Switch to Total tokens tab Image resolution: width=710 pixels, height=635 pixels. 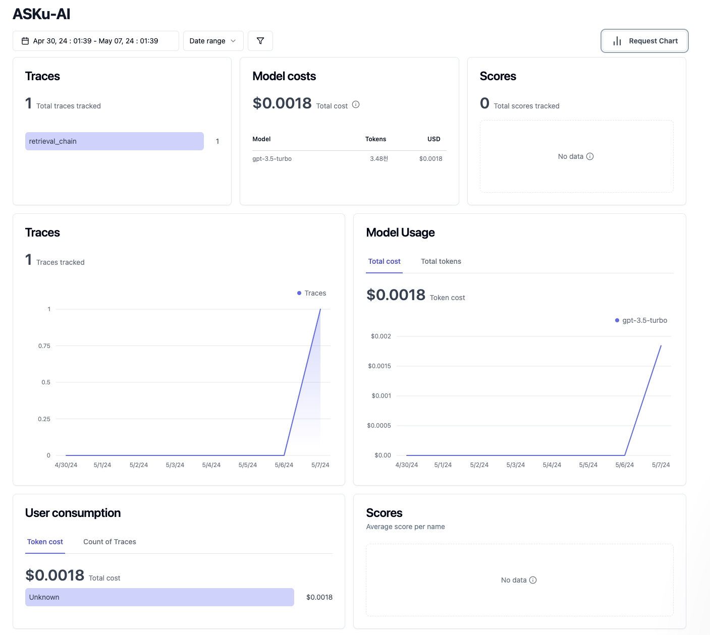[441, 261]
